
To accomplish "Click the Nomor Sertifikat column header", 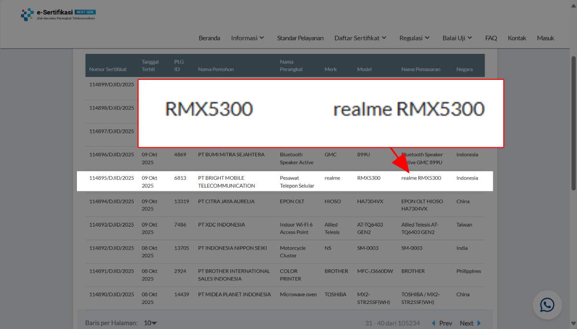I will coord(108,69).
